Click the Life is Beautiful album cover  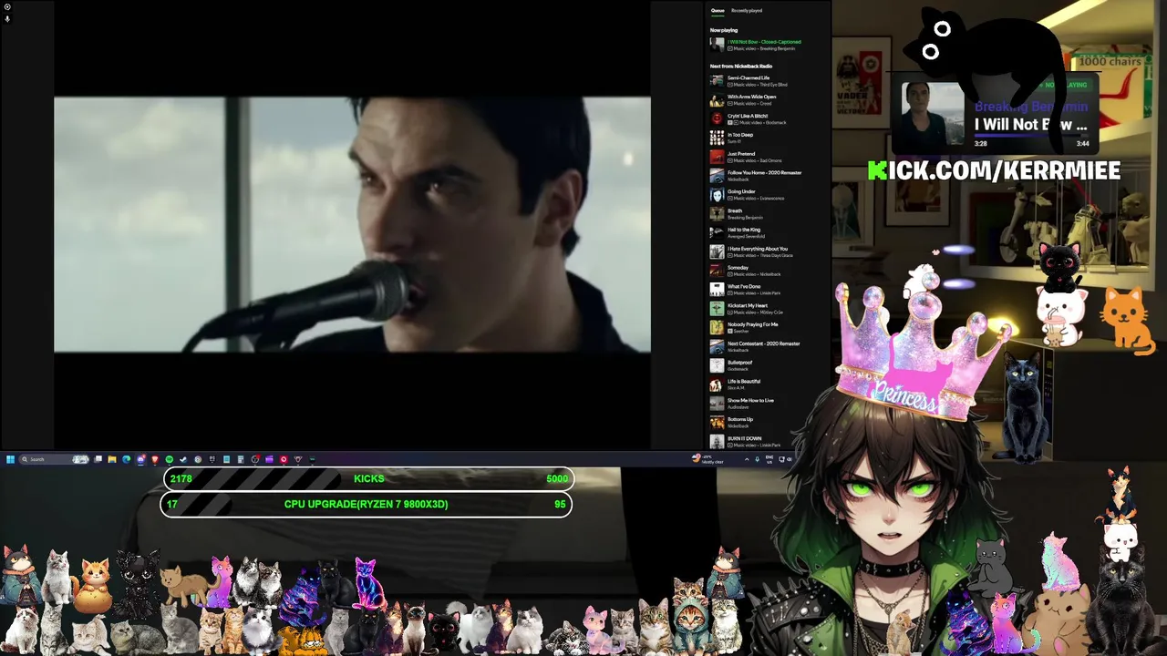coord(718,384)
